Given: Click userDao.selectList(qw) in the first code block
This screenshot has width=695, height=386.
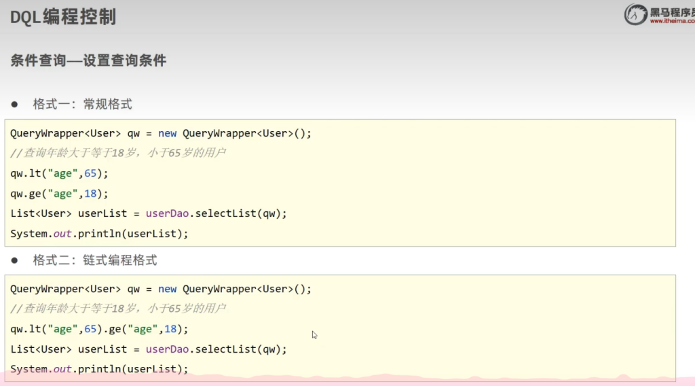Looking at the screenshot, I should (x=216, y=213).
